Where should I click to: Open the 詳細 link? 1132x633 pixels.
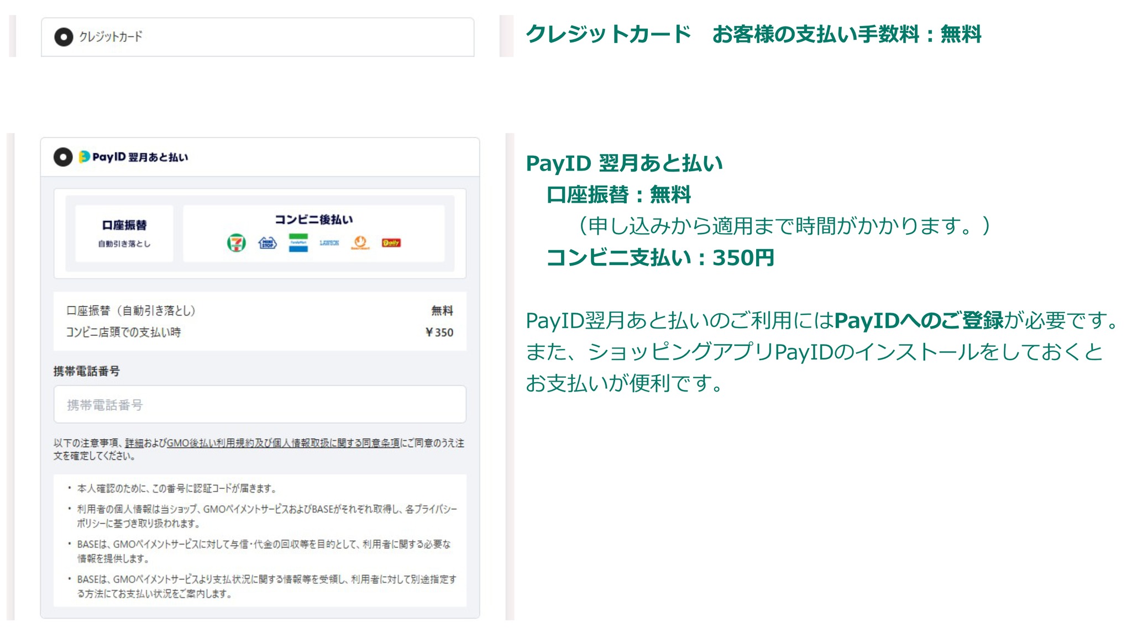point(134,443)
